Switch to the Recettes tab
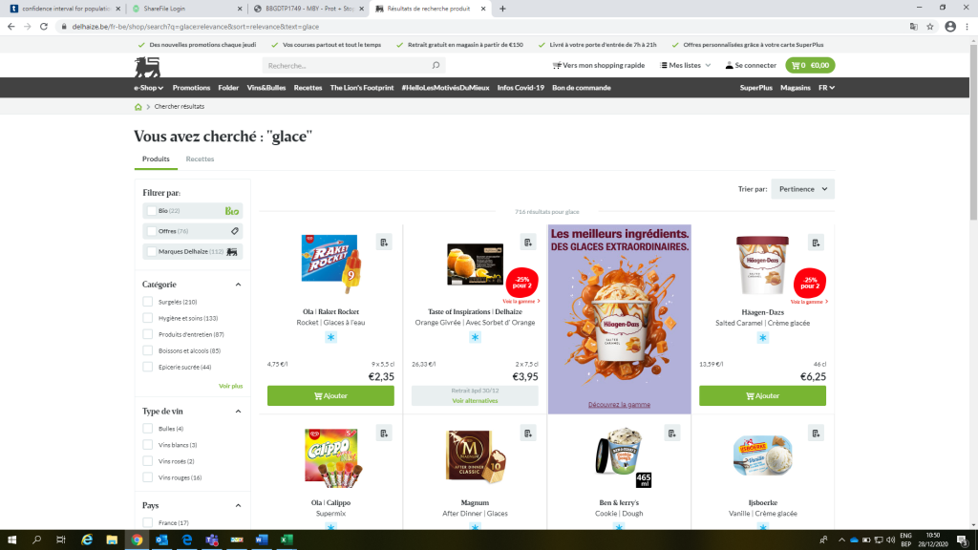The height and width of the screenshot is (550, 978). pos(200,159)
